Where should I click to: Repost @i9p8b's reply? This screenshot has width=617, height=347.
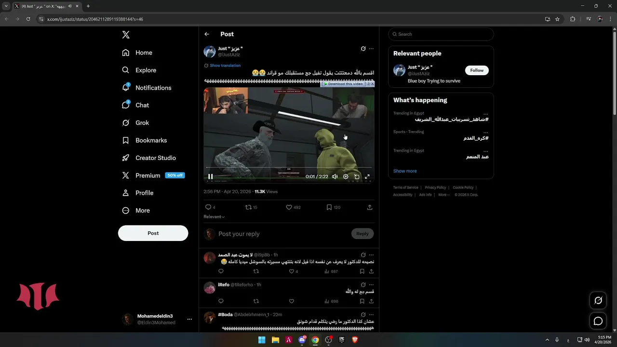pos(256,271)
